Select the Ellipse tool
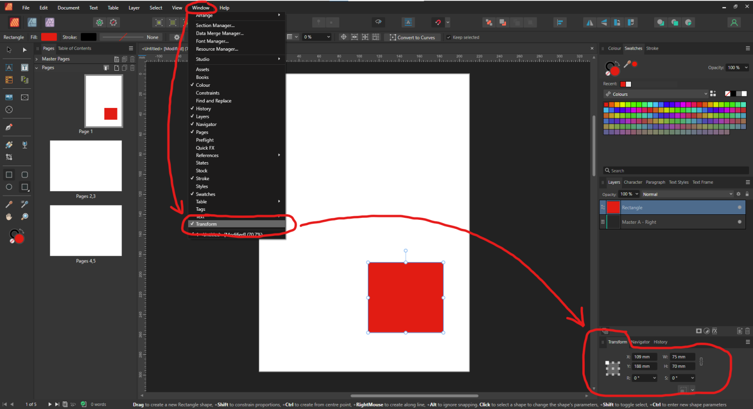The image size is (753, 409). (9, 186)
